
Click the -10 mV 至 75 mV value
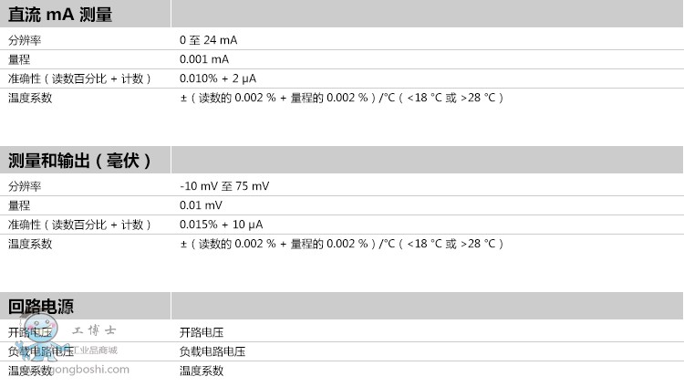coord(224,186)
